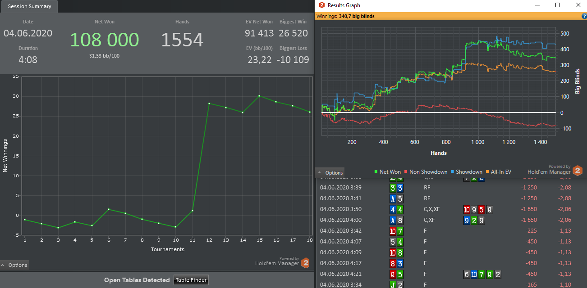Select the gray 8 card in the 4:00 row
Viewport: 587px width, 288px height.
point(399,220)
